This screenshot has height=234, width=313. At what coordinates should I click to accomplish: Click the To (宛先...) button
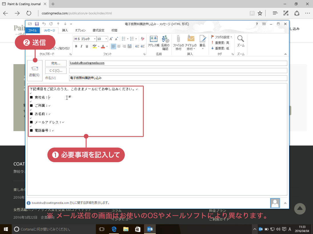click(x=56, y=63)
